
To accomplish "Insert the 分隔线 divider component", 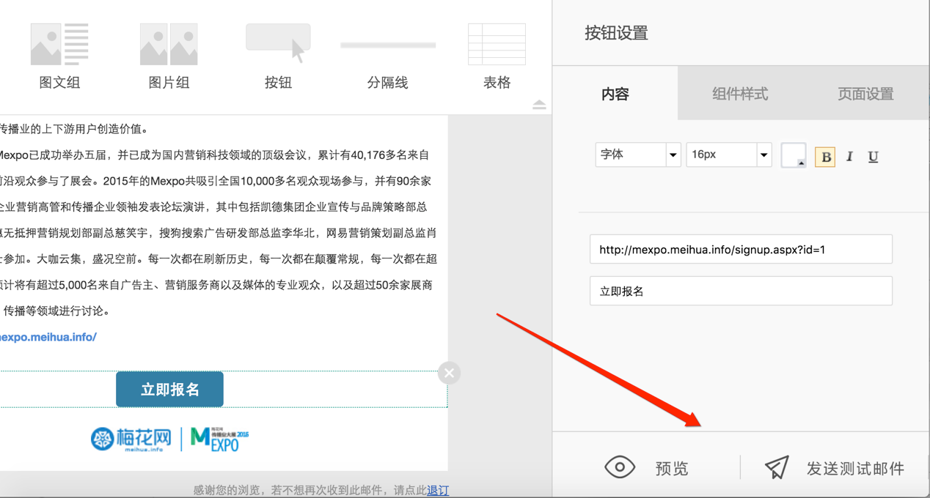I will coord(387,45).
